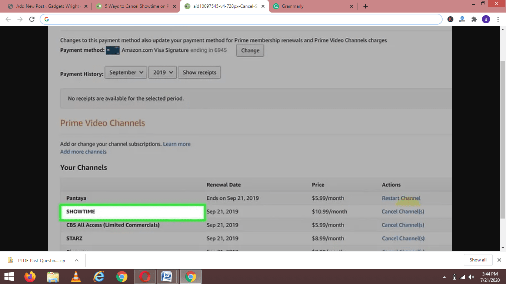This screenshot has height=284, width=506.
Task: Click Cancel Channel(s) for CBS All Access
Action: 403,225
